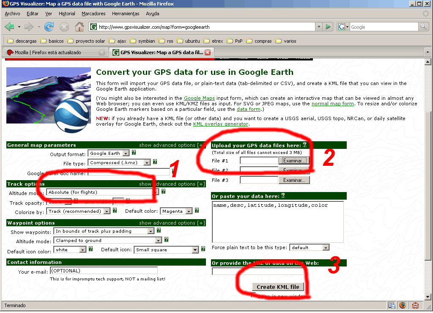Click help icon beside Show waypoints

(x=159, y=230)
